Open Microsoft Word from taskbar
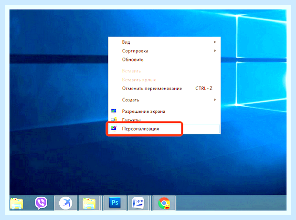This screenshot has height=220, width=296. [x=138, y=203]
